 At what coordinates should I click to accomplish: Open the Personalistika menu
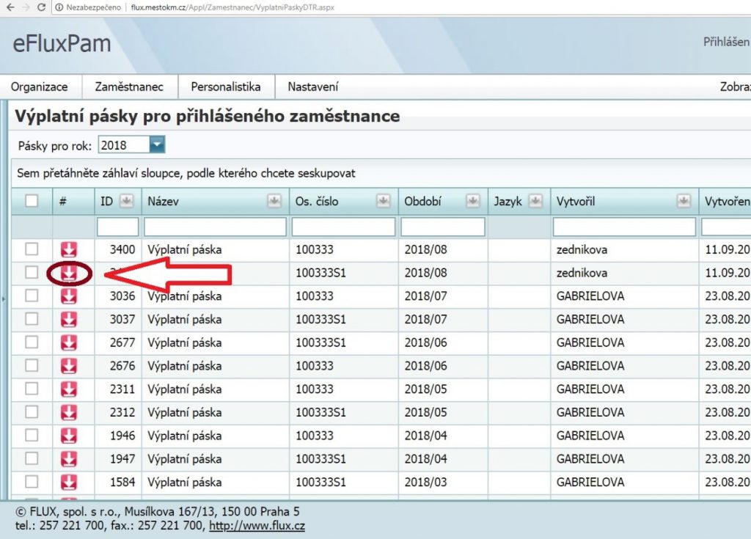[x=226, y=87]
